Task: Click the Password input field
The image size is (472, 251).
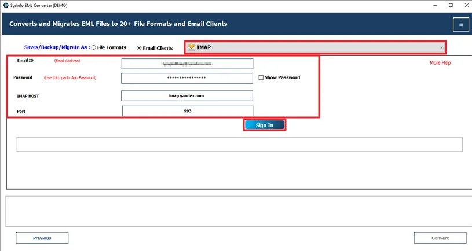Action: pyautogui.click(x=187, y=78)
